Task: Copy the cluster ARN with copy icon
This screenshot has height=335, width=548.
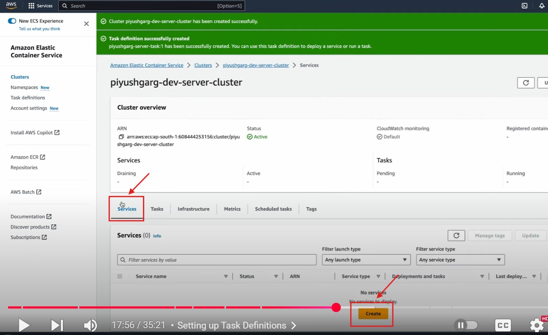Action: pos(121,137)
